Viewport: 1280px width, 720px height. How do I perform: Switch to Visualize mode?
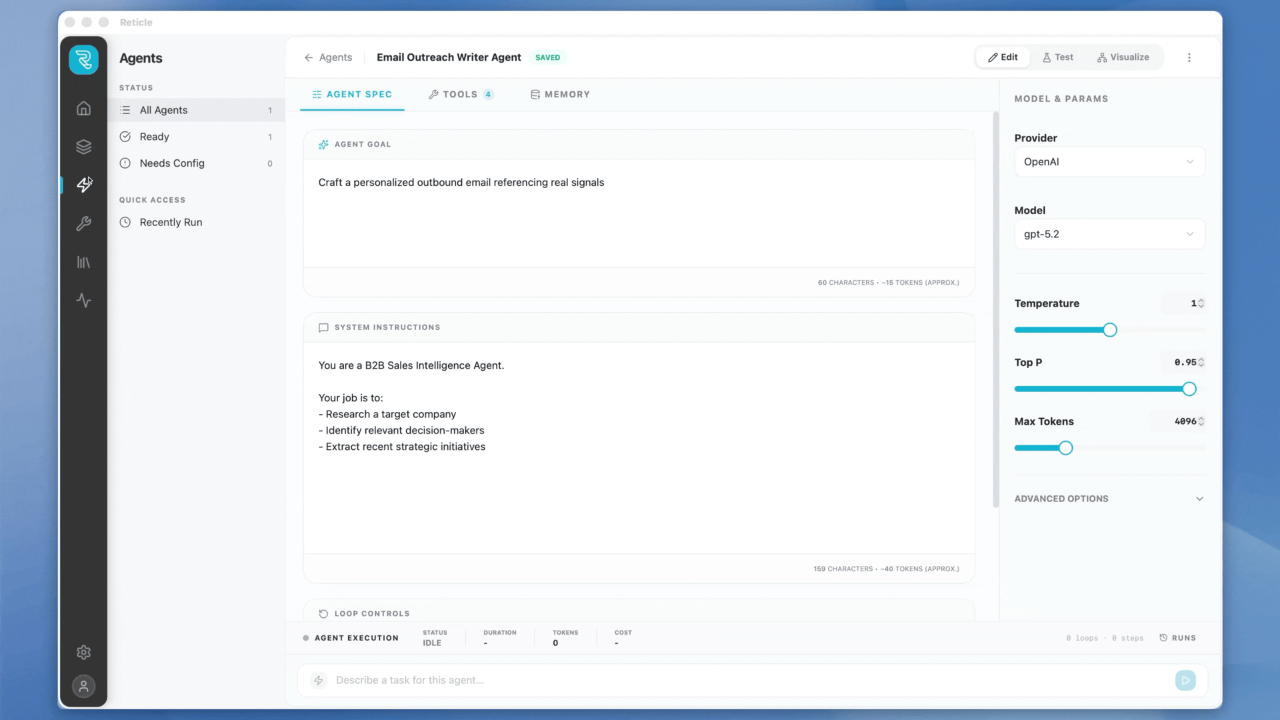(x=1123, y=57)
